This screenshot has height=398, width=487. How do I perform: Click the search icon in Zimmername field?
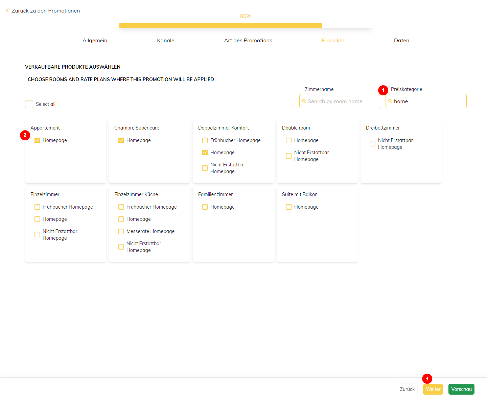[304, 101]
